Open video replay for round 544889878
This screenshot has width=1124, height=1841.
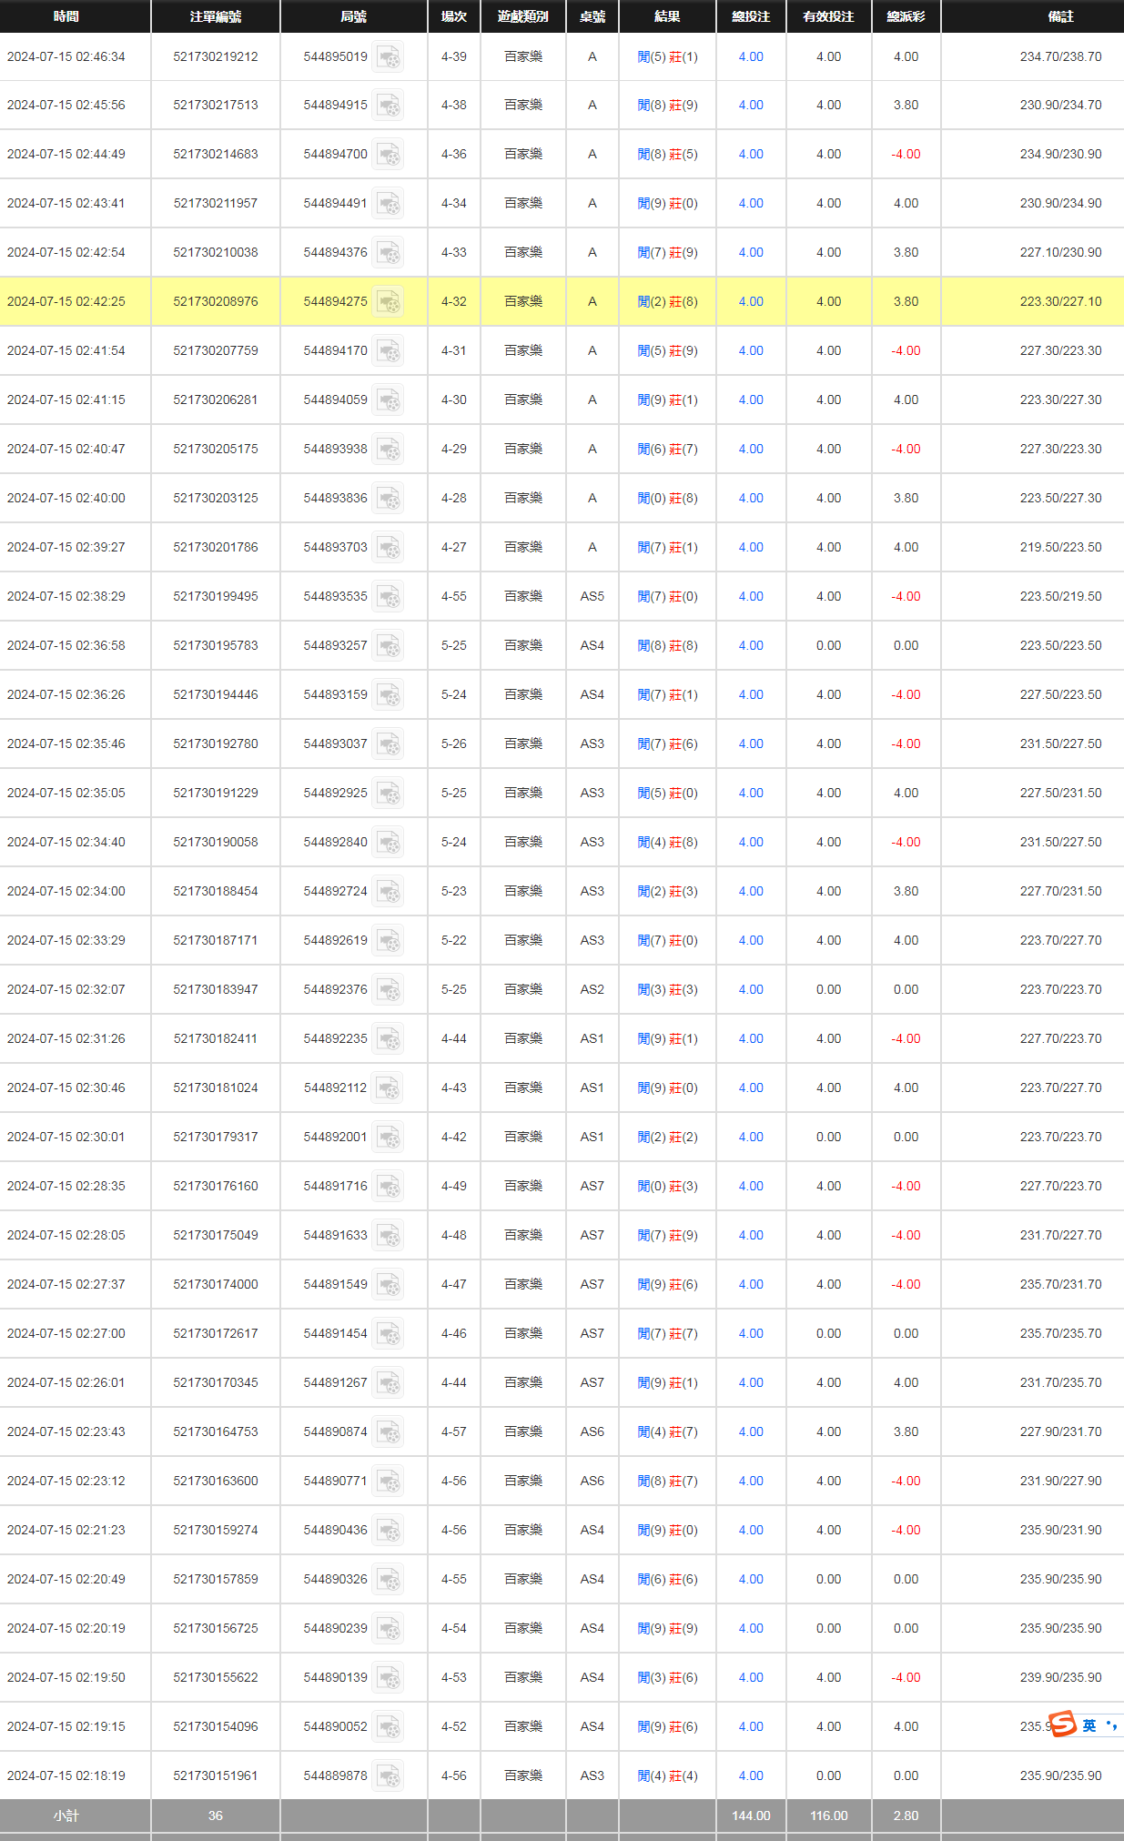point(389,1776)
